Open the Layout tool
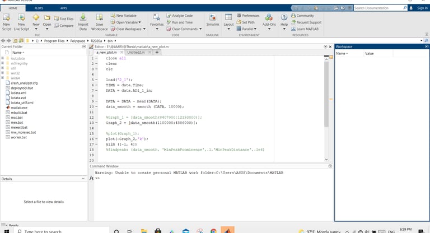 (x=228, y=21)
